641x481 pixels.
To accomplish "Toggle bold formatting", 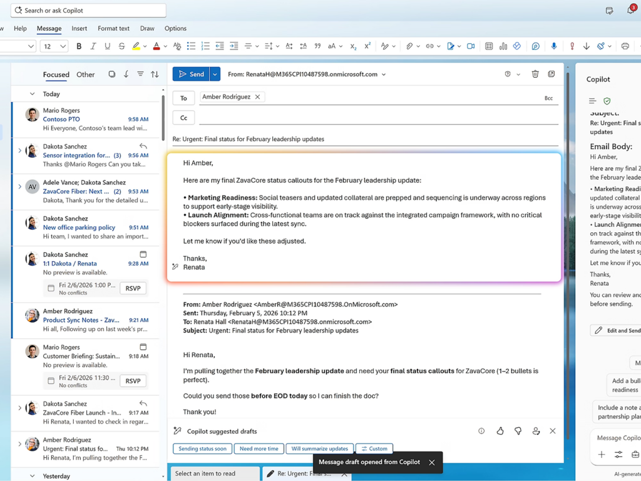I will point(79,45).
